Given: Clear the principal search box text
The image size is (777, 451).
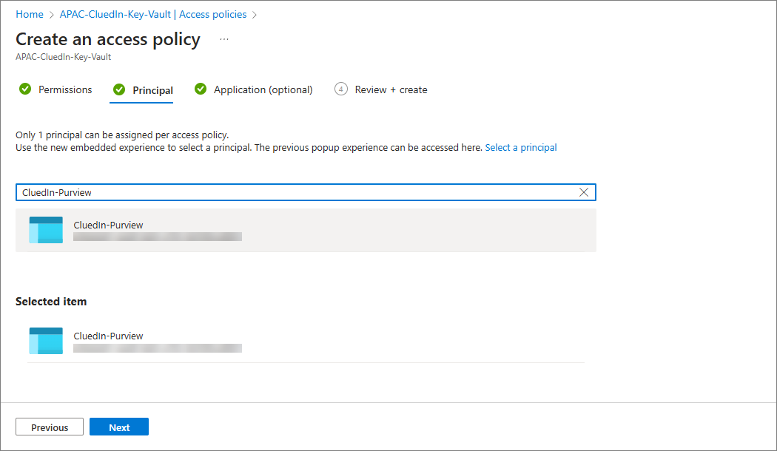Looking at the screenshot, I should pyautogui.click(x=583, y=192).
